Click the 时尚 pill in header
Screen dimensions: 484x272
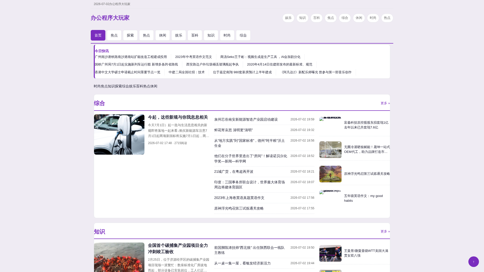pyautogui.click(x=373, y=18)
